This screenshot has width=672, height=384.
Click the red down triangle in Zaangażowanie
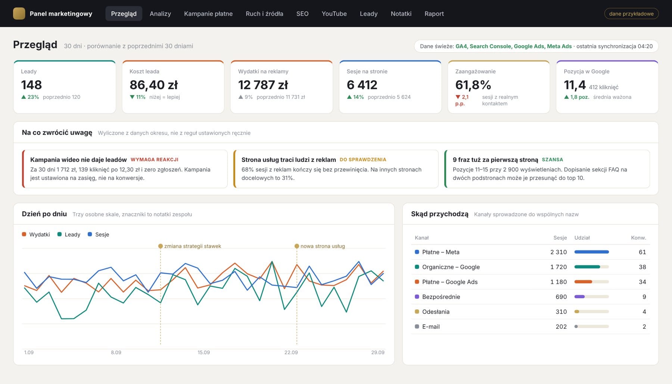tap(458, 97)
